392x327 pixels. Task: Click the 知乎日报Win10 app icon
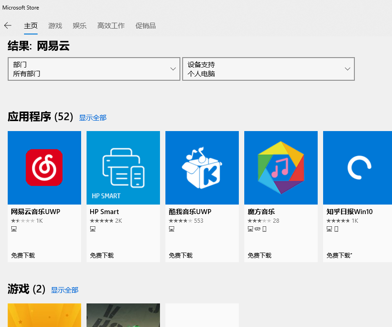click(358, 167)
